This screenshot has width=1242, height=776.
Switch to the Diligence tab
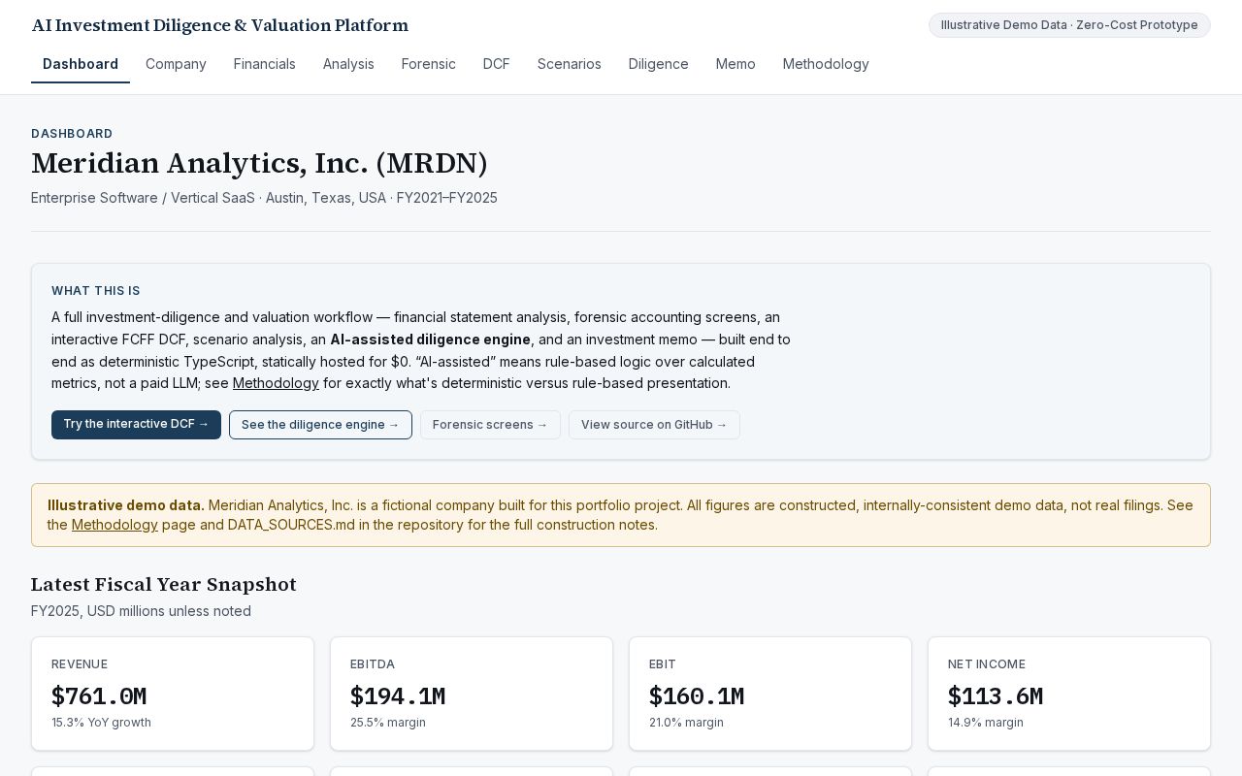659,64
